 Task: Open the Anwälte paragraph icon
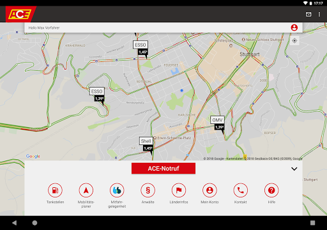coord(148,190)
